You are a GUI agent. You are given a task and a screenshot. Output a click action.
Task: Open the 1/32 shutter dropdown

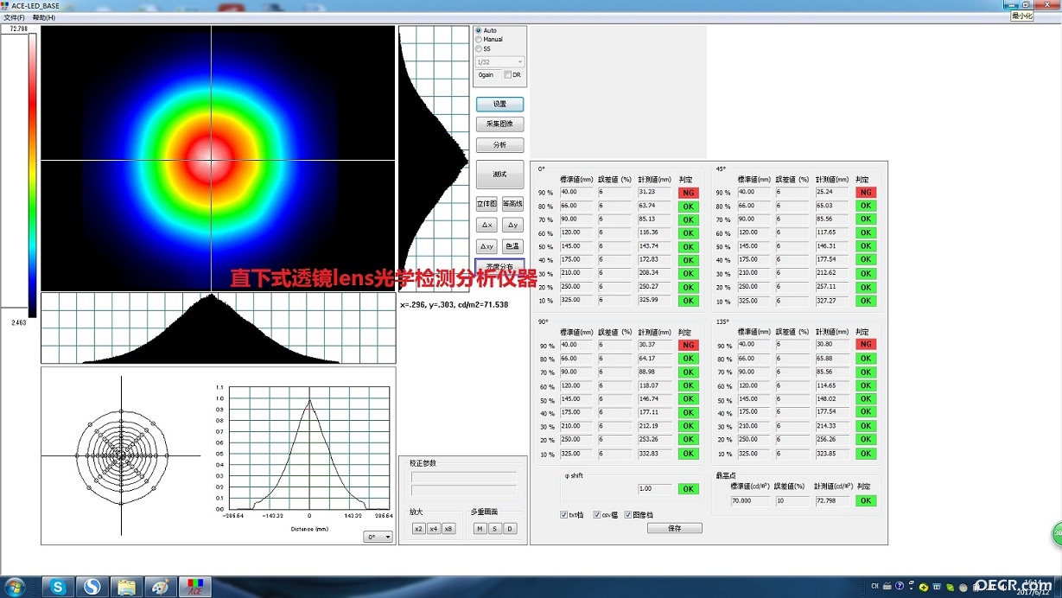(500, 62)
